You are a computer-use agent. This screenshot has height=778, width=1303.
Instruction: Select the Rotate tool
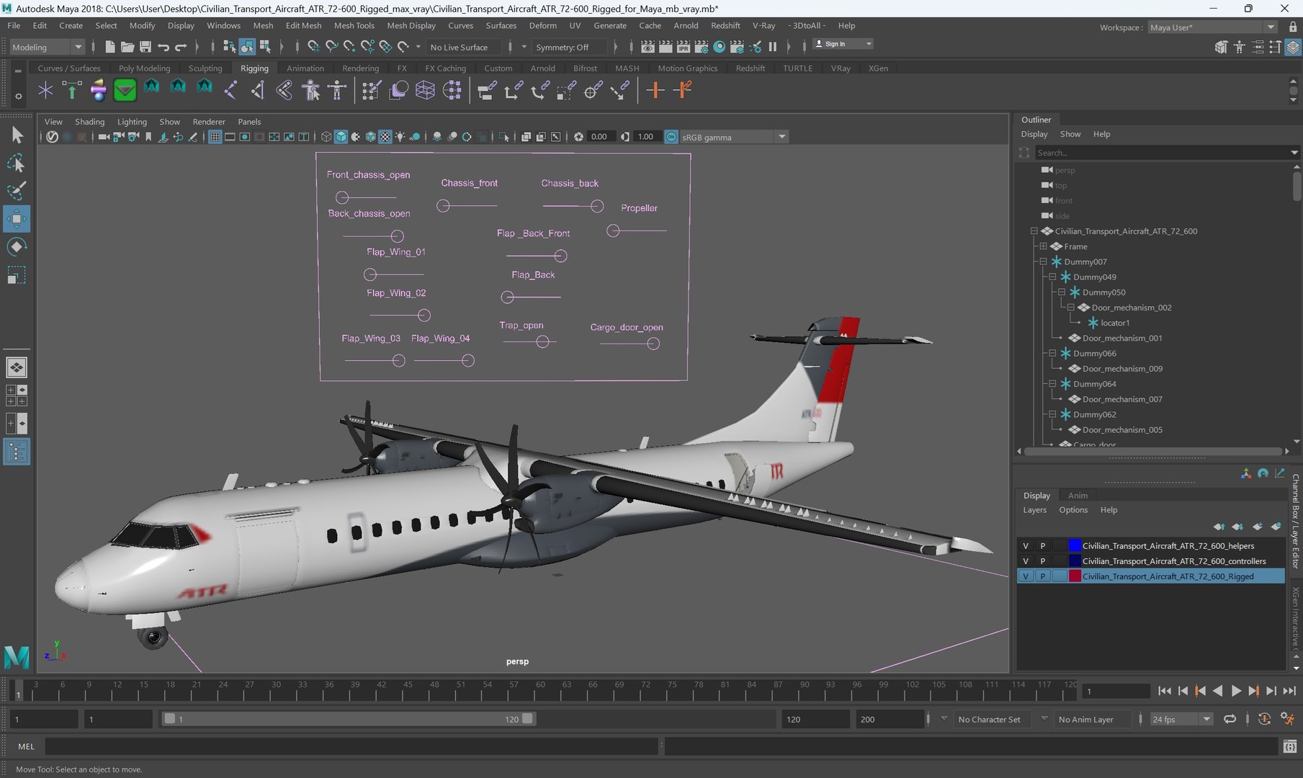16,247
